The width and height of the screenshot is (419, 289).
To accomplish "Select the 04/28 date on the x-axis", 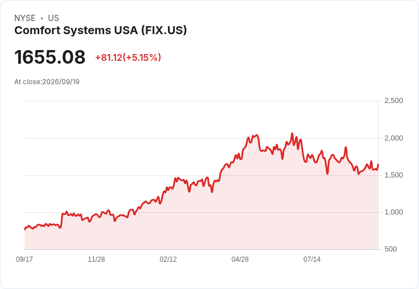I will coord(240,259).
